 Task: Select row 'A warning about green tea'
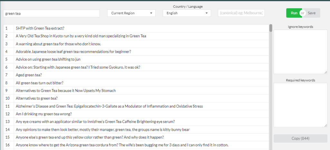coord(136,44)
